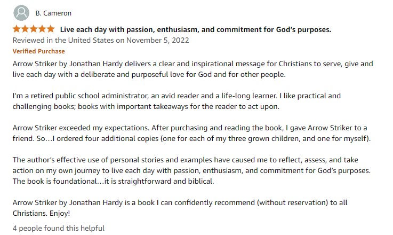393x235 pixels.
Task: Click the text 'Arrow Striker exceeded my expectations'
Action: click(x=81, y=128)
